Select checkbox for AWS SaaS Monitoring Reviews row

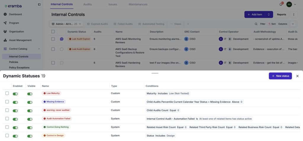click(x=53, y=39)
